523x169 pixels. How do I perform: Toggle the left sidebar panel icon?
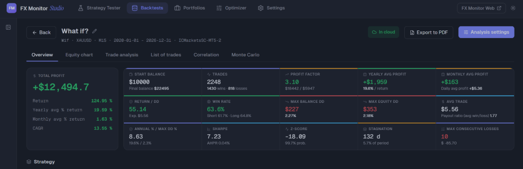(x=8, y=27)
